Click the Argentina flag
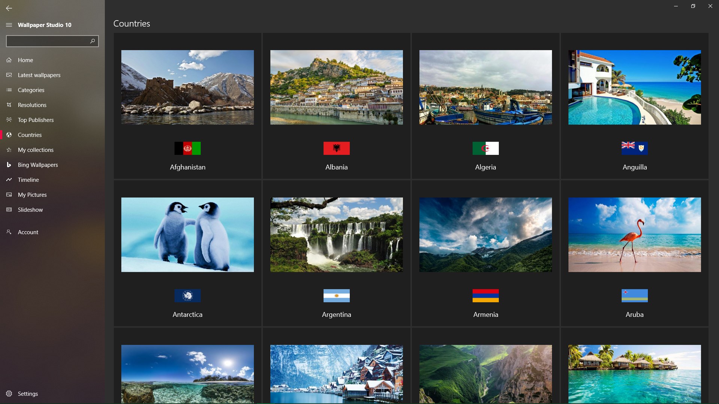The width and height of the screenshot is (719, 404). pyautogui.click(x=336, y=296)
